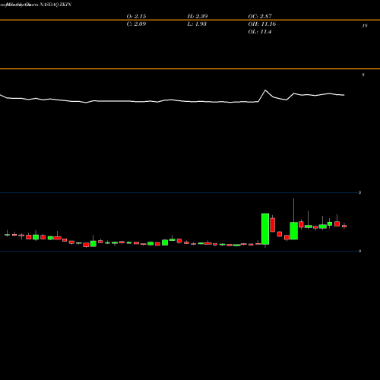This screenshot has height=380, width=380.
Task: Select the OL: 11.4 readout
Action: [x=260, y=32]
